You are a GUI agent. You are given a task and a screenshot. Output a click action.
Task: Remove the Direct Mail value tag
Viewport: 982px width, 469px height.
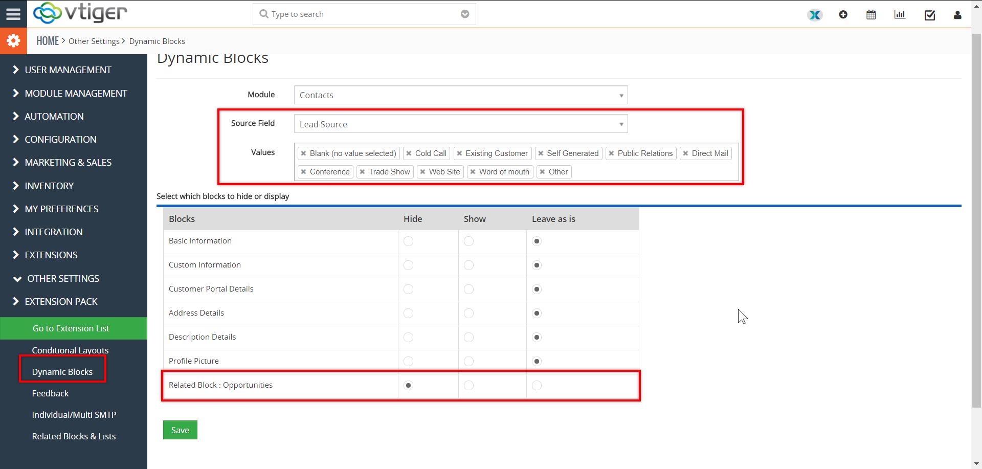point(685,153)
